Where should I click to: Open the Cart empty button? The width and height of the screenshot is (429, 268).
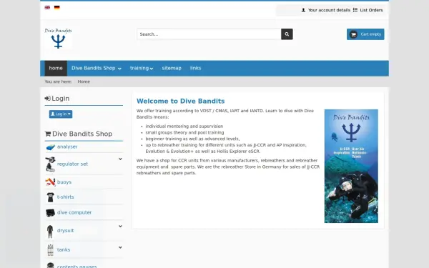(365, 34)
